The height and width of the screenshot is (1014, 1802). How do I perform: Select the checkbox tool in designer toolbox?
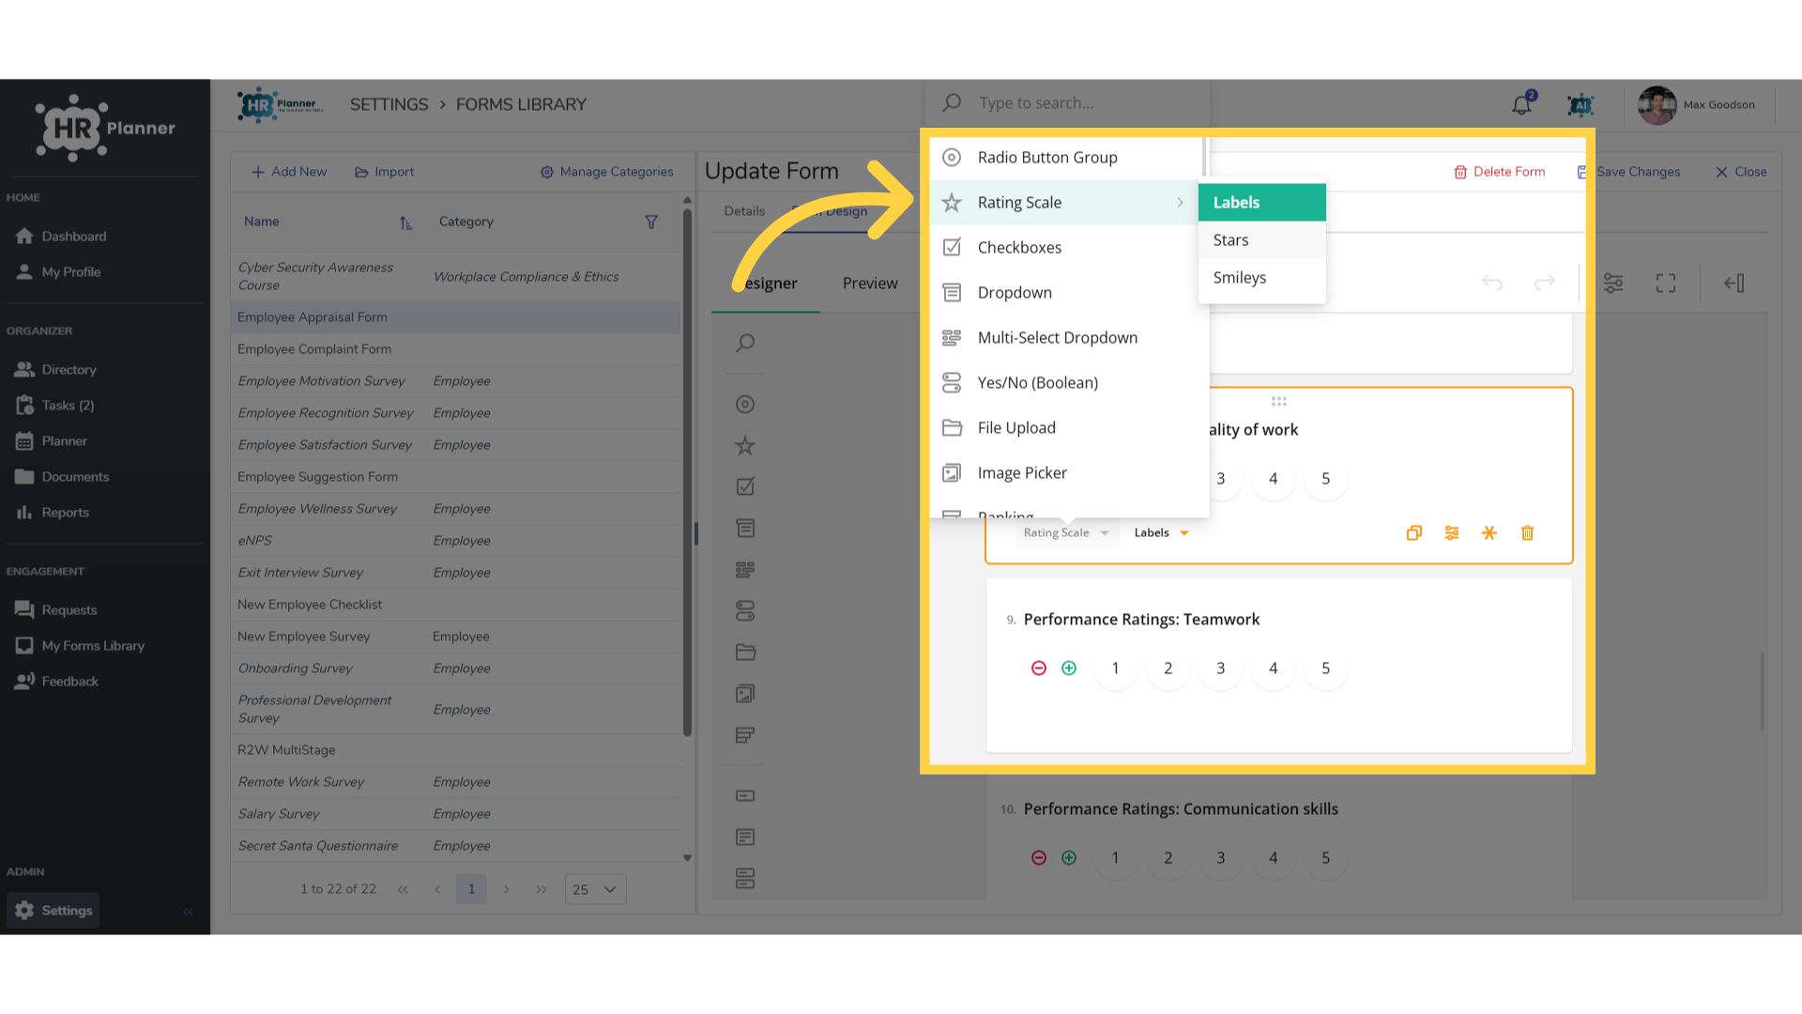[745, 486]
